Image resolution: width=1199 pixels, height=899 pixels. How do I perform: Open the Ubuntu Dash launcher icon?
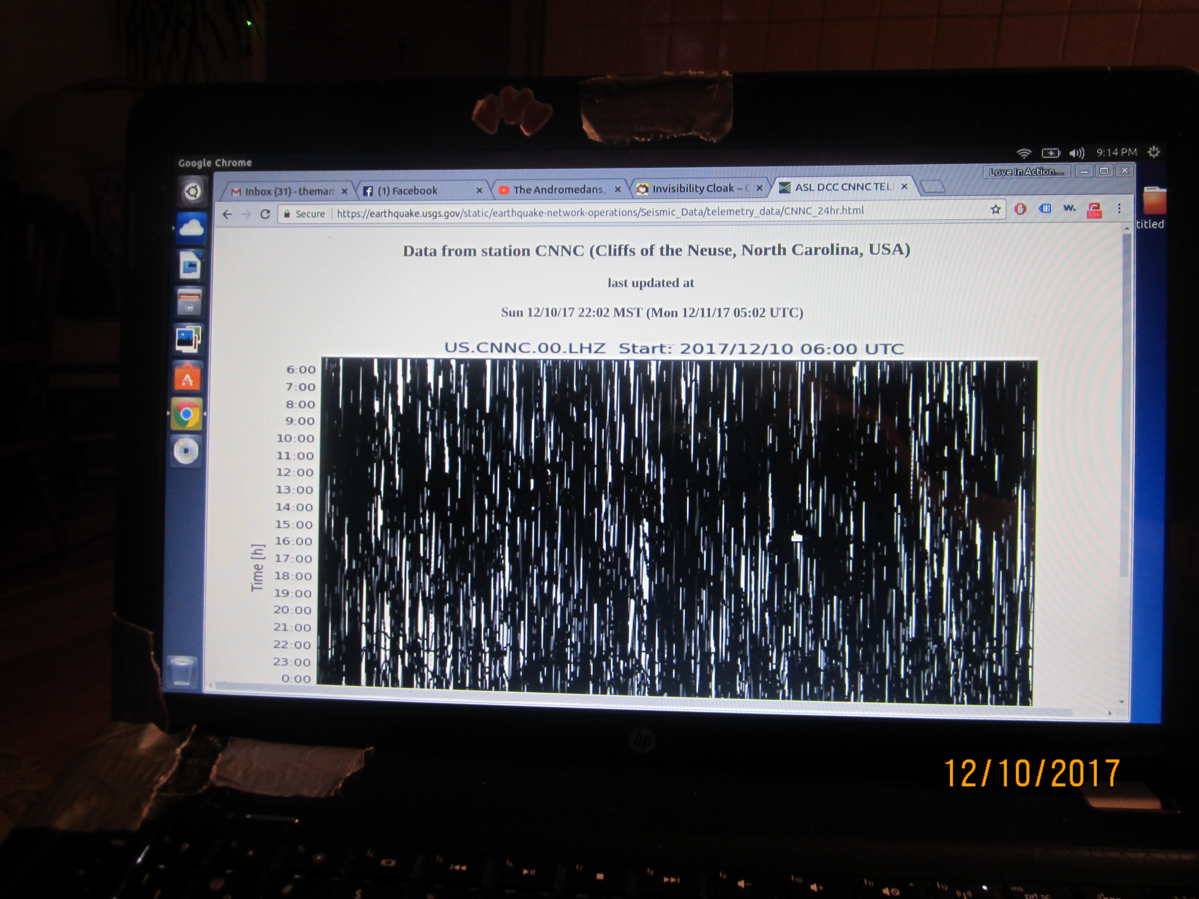point(192,191)
